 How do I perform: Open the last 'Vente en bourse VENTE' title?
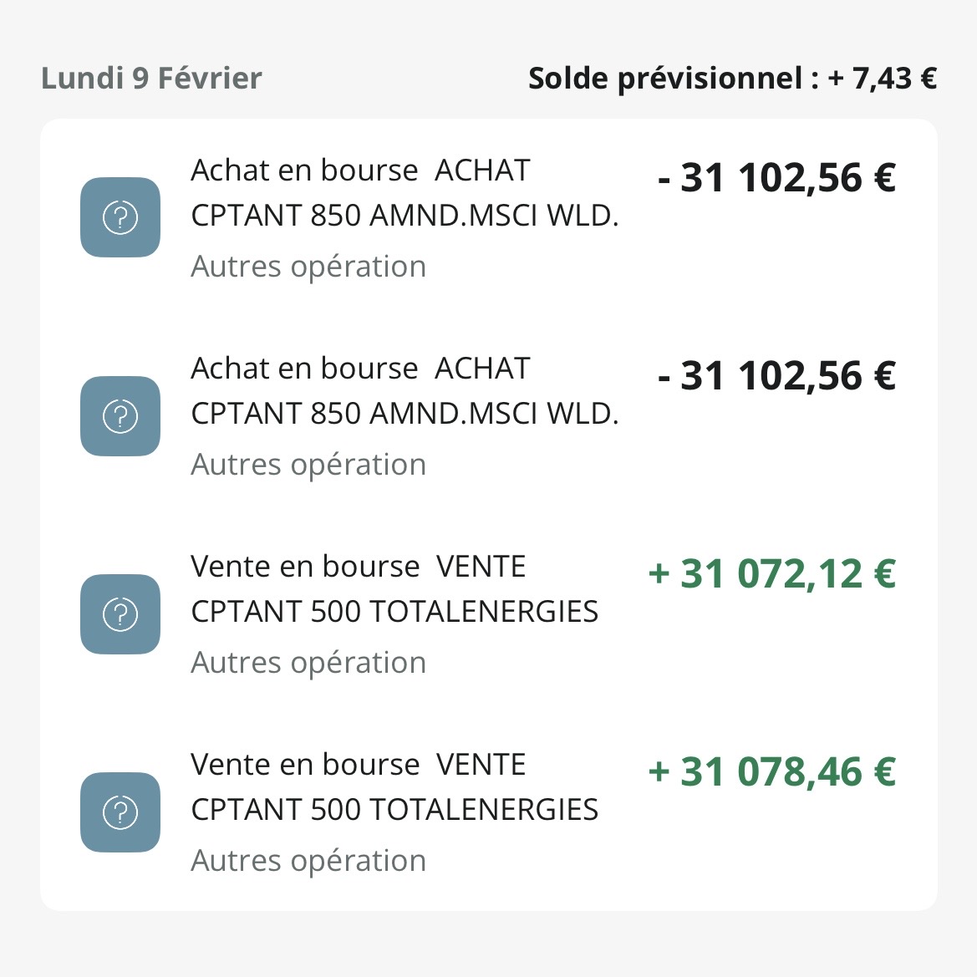click(x=358, y=765)
